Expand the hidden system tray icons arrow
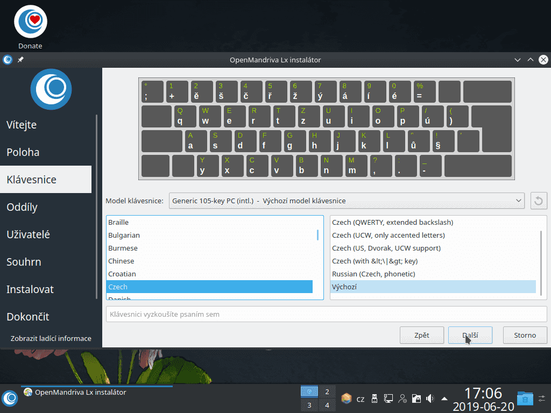The width and height of the screenshot is (551, 413). click(443, 398)
